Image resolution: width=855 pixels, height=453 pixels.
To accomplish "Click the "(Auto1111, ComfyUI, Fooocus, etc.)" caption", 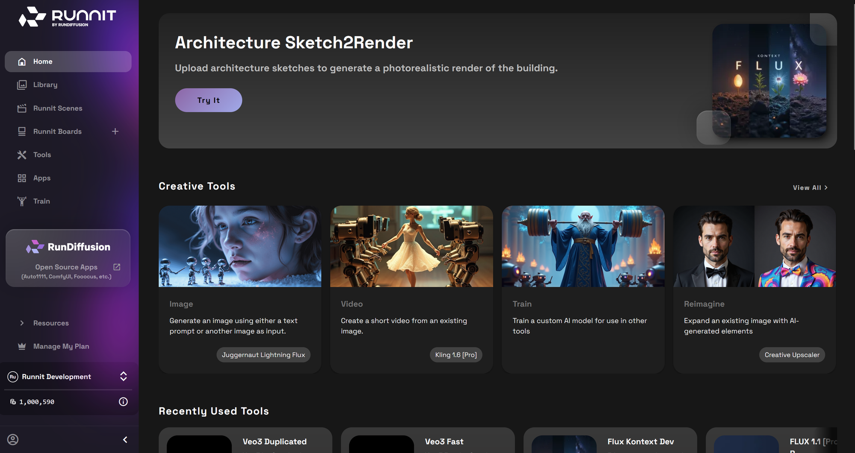I will [66, 277].
